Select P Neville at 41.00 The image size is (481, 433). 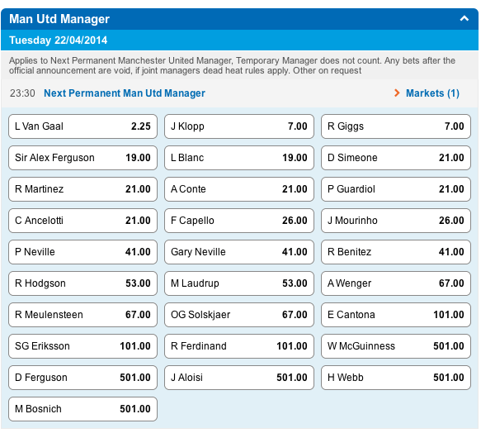click(83, 252)
